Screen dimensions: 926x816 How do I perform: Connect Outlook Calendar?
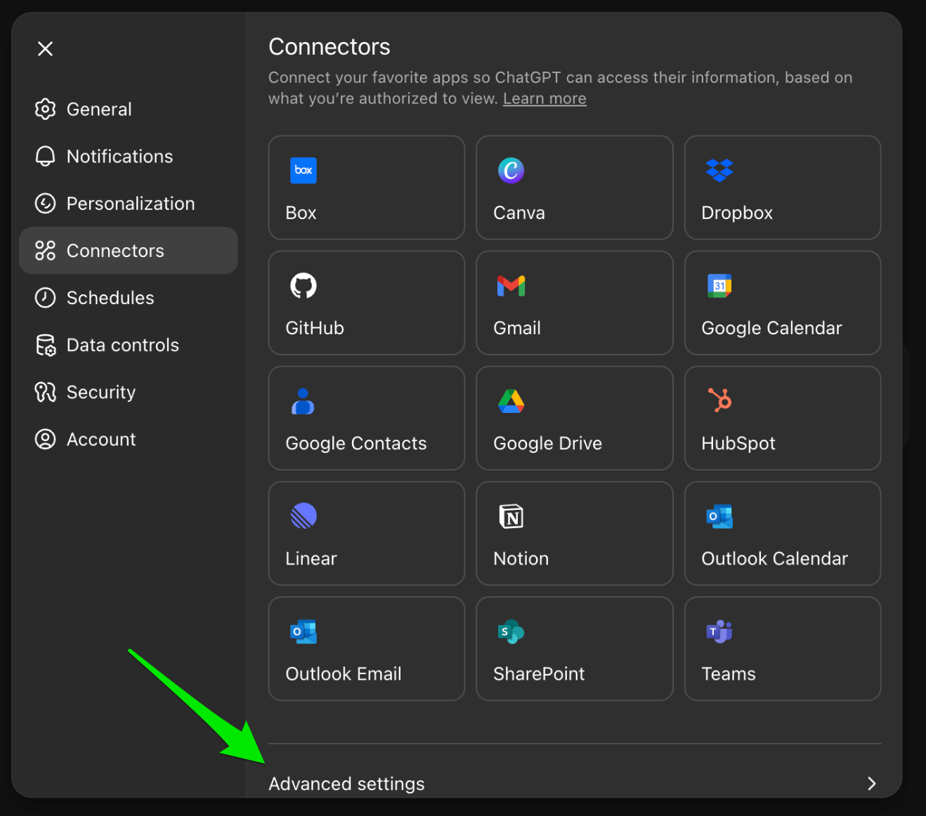[782, 533]
